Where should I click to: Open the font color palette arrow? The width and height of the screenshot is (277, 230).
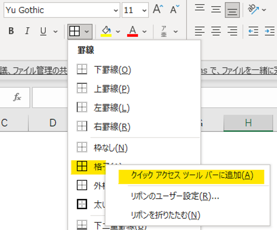145,32
